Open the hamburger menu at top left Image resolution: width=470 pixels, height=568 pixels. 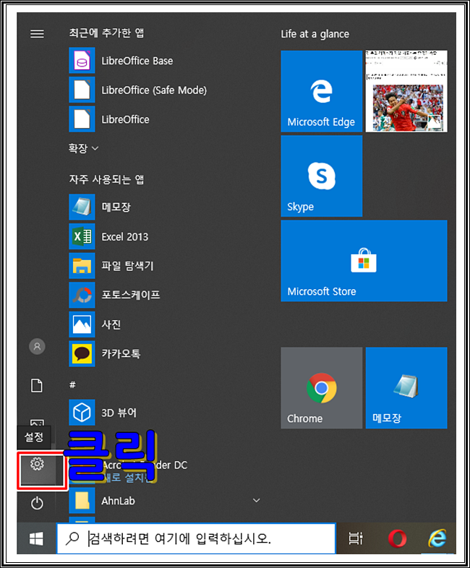click(x=37, y=34)
